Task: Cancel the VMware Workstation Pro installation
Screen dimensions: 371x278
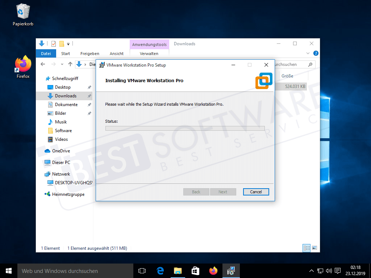Action: pyautogui.click(x=256, y=191)
